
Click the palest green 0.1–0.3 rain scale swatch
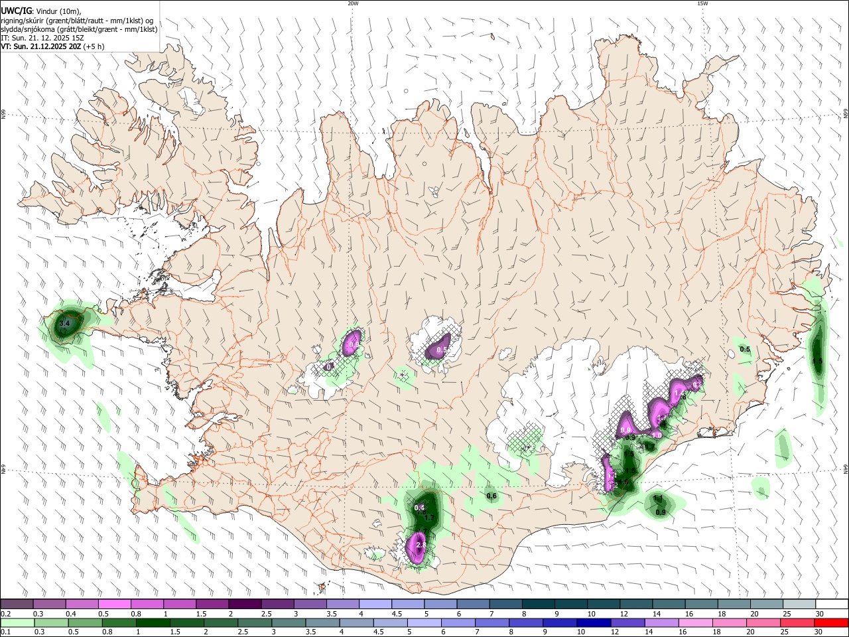point(17,622)
